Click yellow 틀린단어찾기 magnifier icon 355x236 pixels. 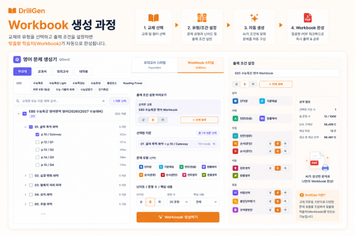coord(235,201)
